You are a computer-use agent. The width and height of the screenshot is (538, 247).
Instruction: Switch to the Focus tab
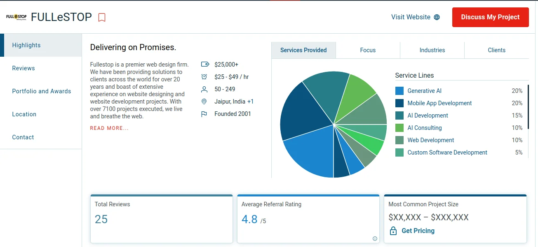(x=368, y=50)
